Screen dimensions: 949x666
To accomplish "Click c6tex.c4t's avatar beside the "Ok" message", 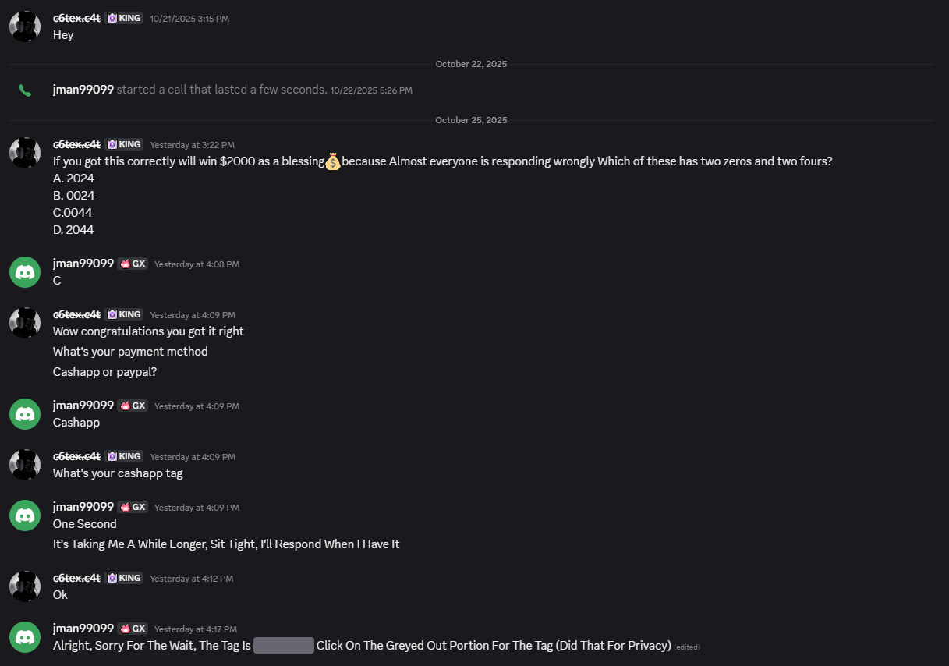I will pos(25,586).
